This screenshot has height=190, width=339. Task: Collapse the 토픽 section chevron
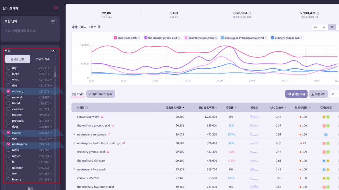click(53, 51)
